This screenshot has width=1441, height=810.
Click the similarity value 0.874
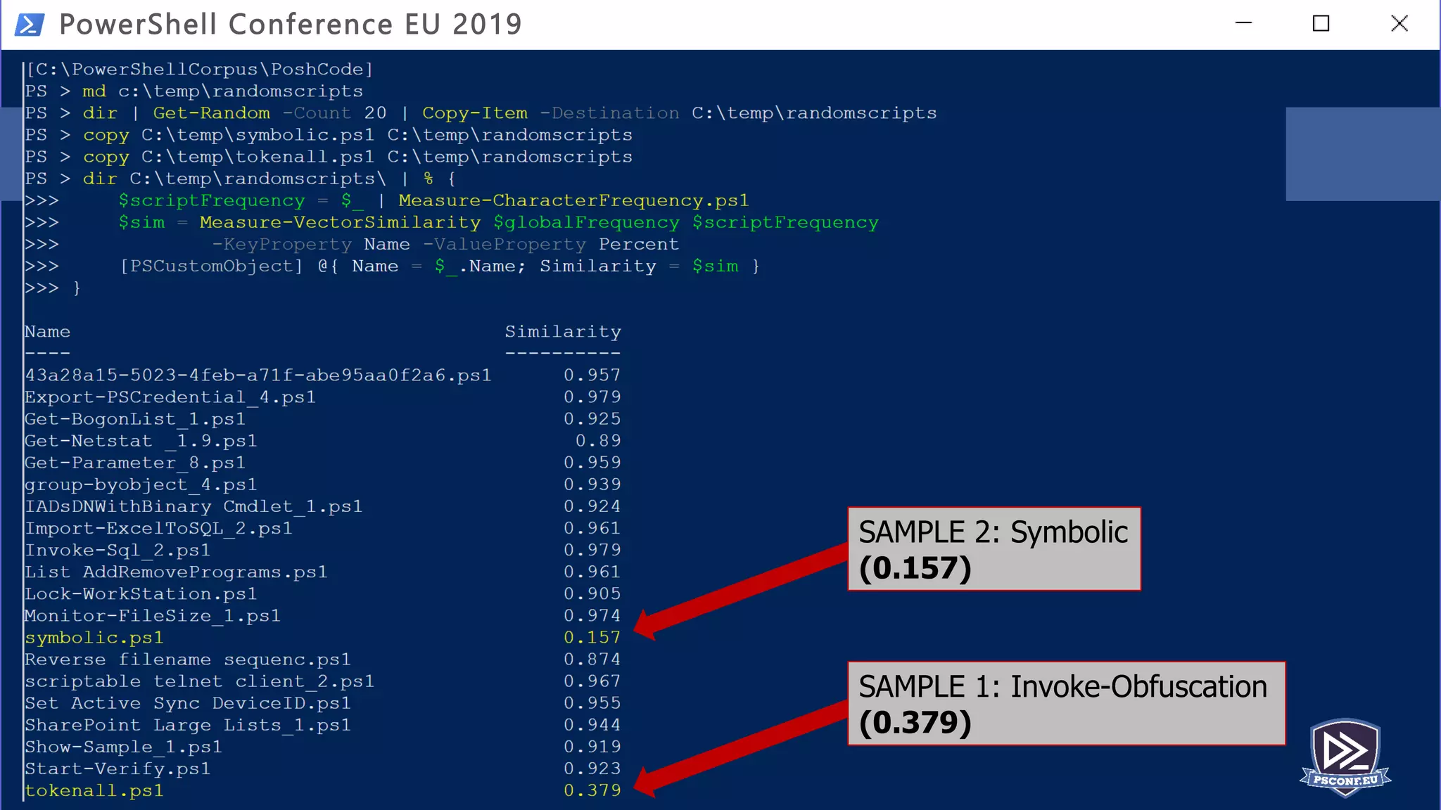pyautogui.click(x=592, y=660)
